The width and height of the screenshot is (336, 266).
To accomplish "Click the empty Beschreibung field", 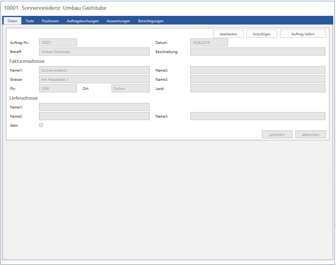I will pos(258,51).
